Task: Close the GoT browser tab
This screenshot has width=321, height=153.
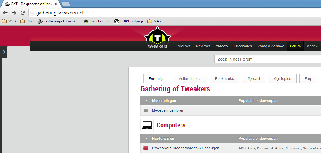Action: tap(56, 4)
